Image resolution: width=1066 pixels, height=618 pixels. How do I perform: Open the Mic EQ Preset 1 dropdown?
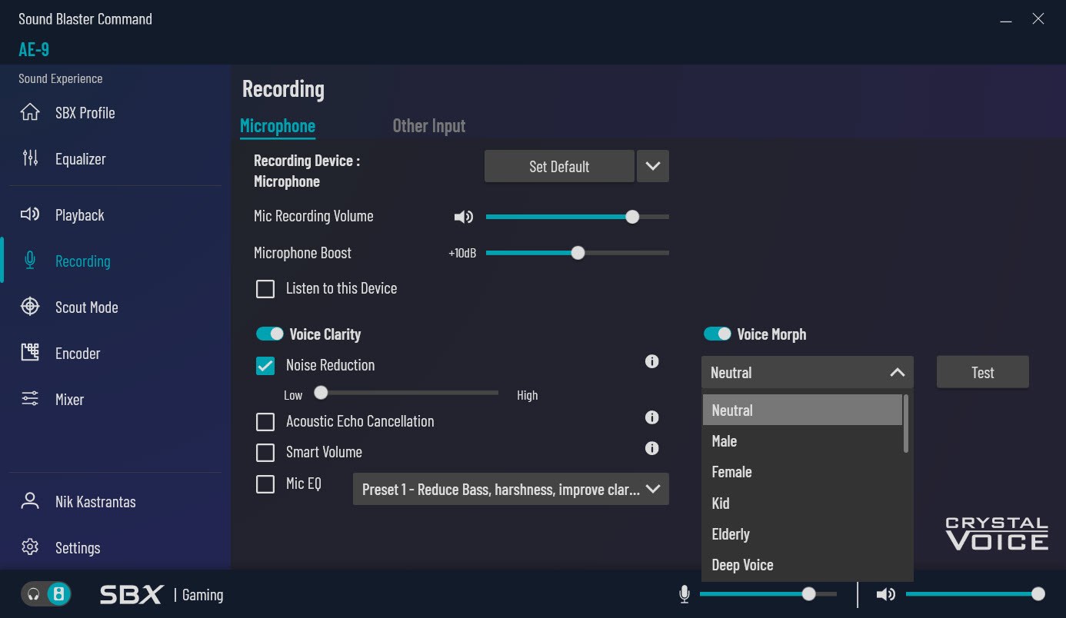511,490
